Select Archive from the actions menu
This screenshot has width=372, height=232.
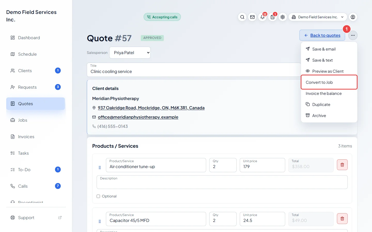pyautogui.click(x=329, y=115)
